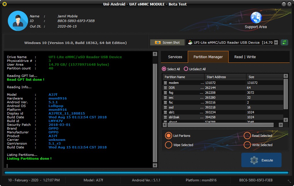This screenshot has width=294, height=186.
Task: Tick the DDR partition checkbox
Action: (166, 88)
